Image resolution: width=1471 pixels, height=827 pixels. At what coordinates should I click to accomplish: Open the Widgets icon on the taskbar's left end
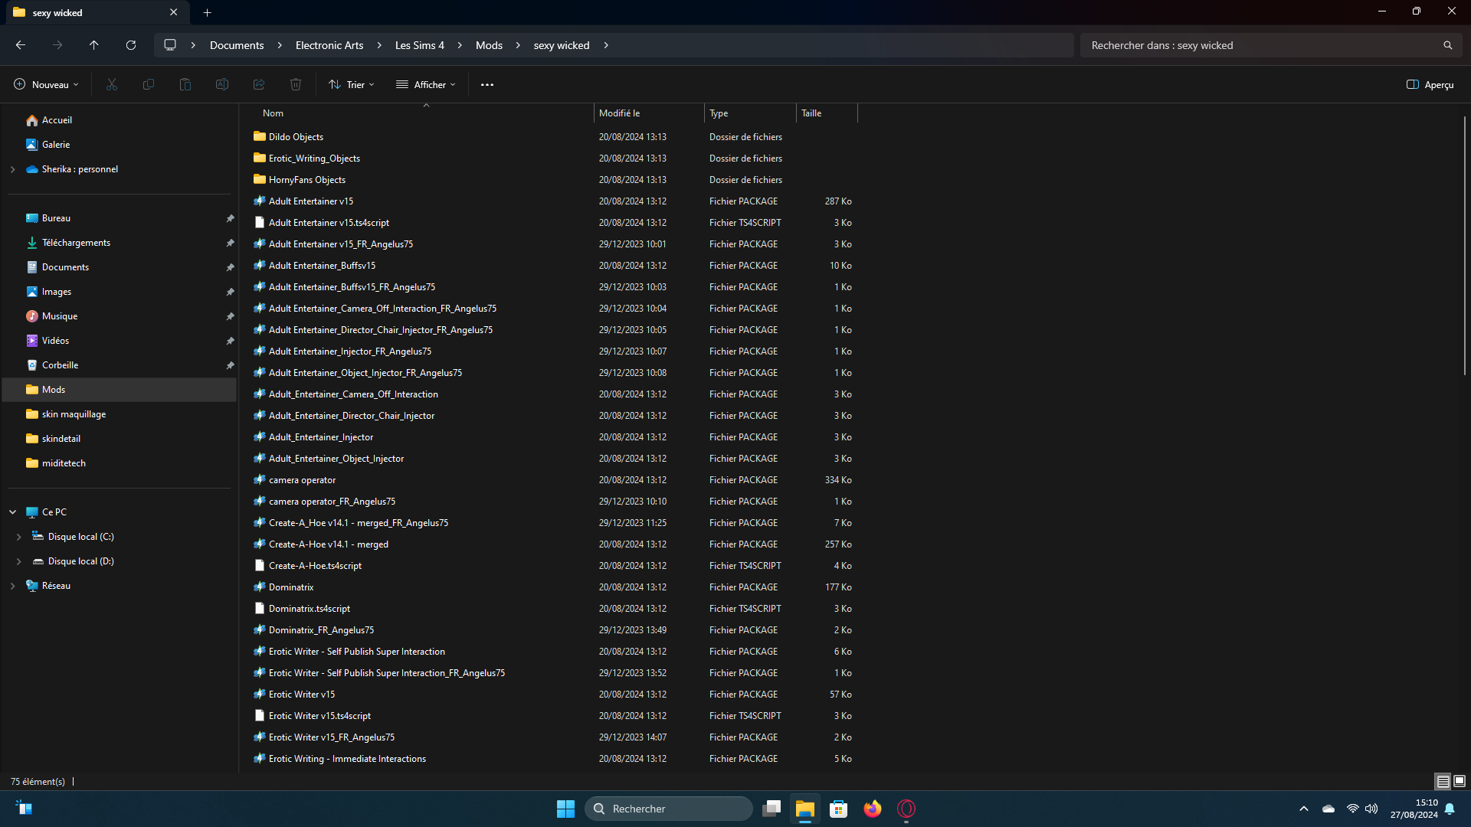click(25, 809)
